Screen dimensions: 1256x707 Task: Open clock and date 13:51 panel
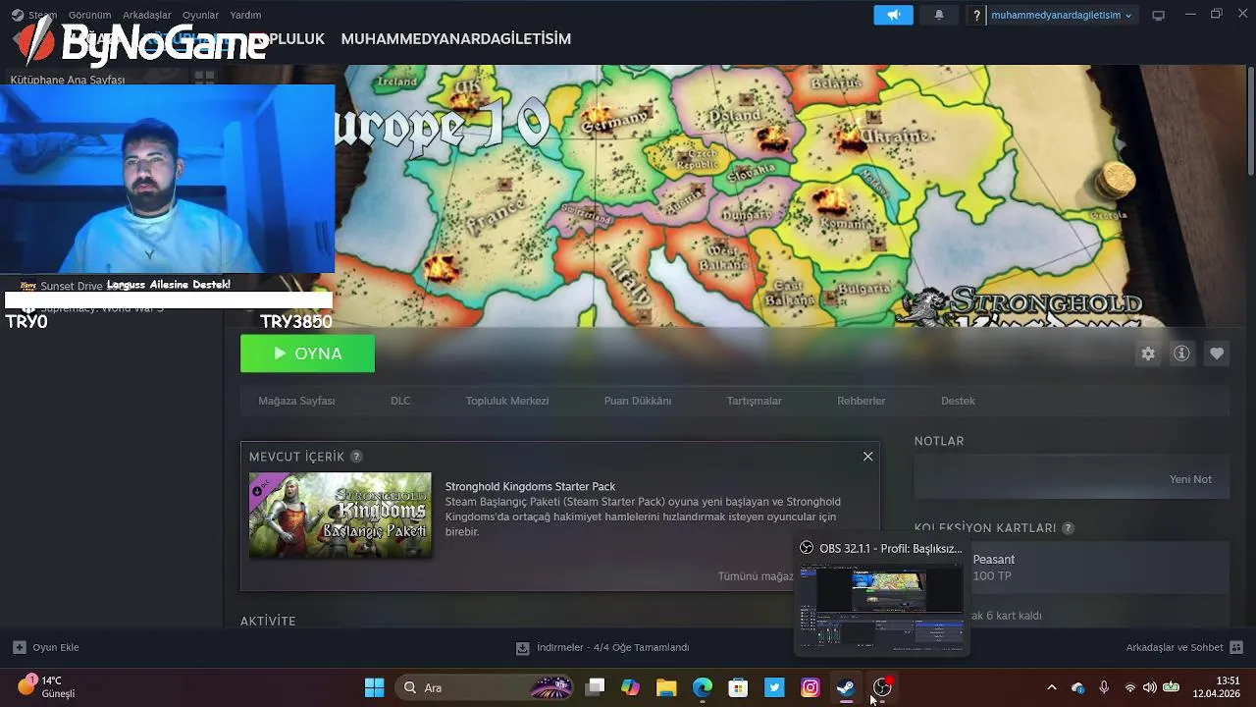tap(1216, 686)
